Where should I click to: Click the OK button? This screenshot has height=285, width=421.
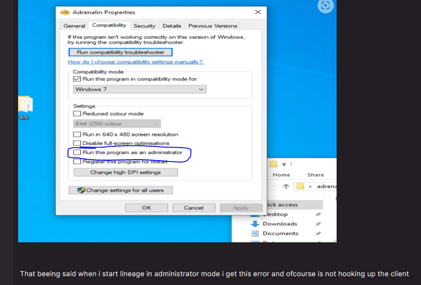pos(147,208)
